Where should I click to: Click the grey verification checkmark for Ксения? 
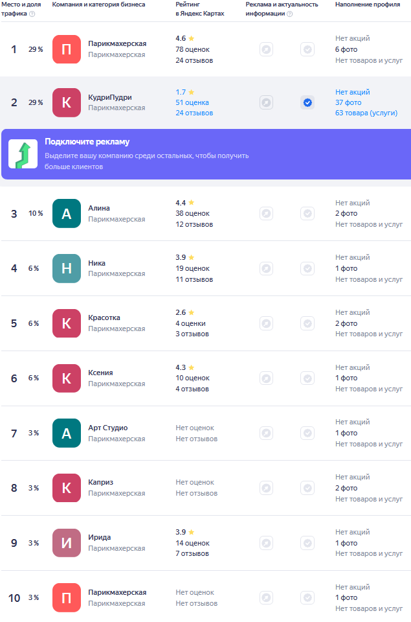(307, 378)
